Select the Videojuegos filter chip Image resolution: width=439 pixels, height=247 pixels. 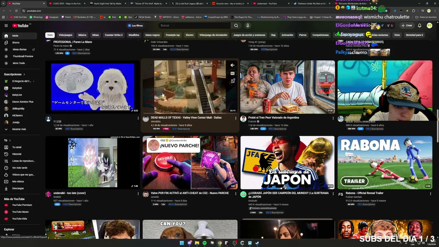pos(66,35)
